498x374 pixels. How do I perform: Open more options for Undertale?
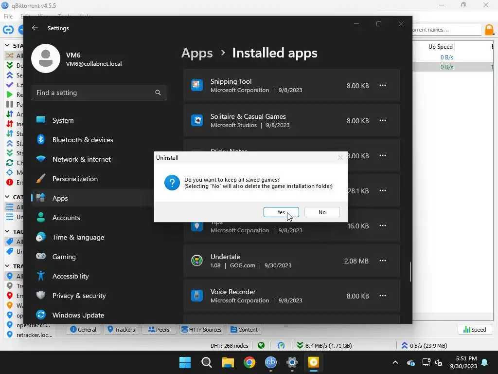click(383, 261)
